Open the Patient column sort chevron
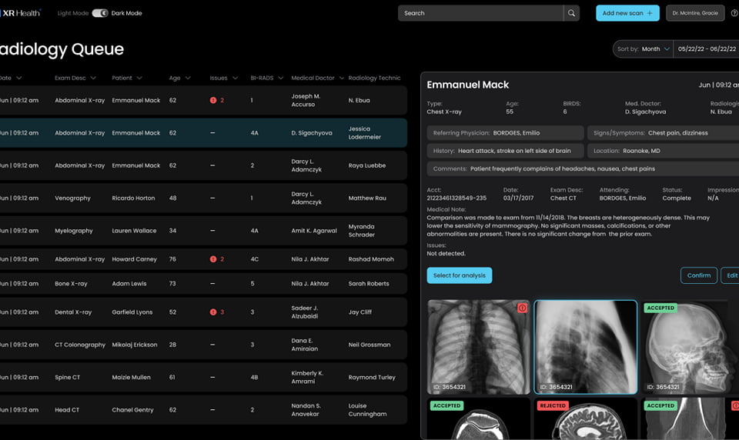The height and width of the screenshot is (440, 739). pos(139,78)
